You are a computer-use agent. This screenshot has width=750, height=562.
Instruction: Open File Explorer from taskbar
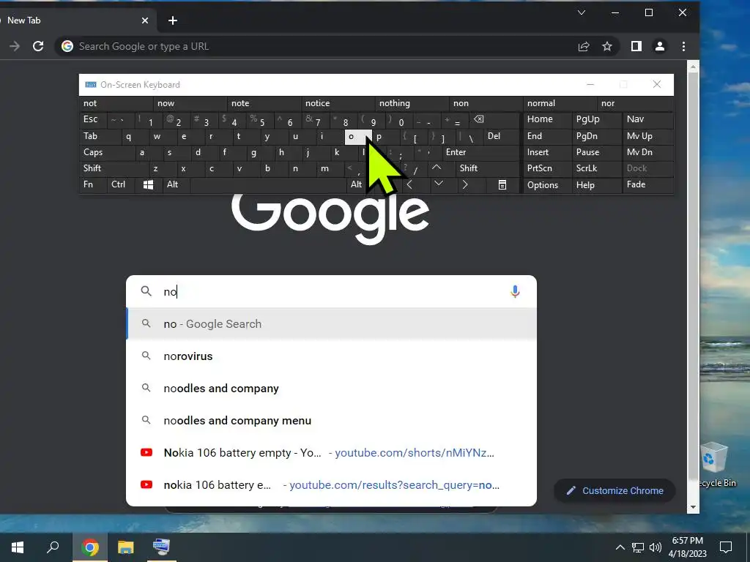click(x=126, y=547)
